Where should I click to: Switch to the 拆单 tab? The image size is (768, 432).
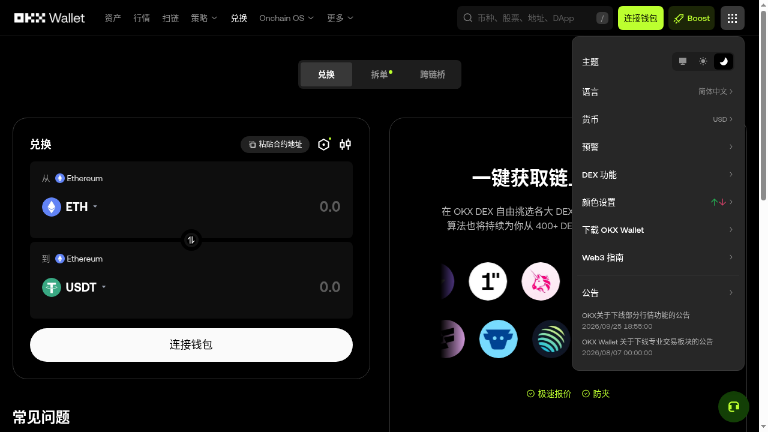point(379,74)
